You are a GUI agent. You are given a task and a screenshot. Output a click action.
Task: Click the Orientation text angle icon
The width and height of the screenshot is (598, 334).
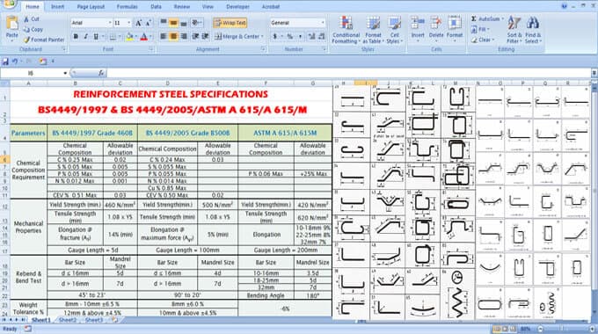(196, 23)
